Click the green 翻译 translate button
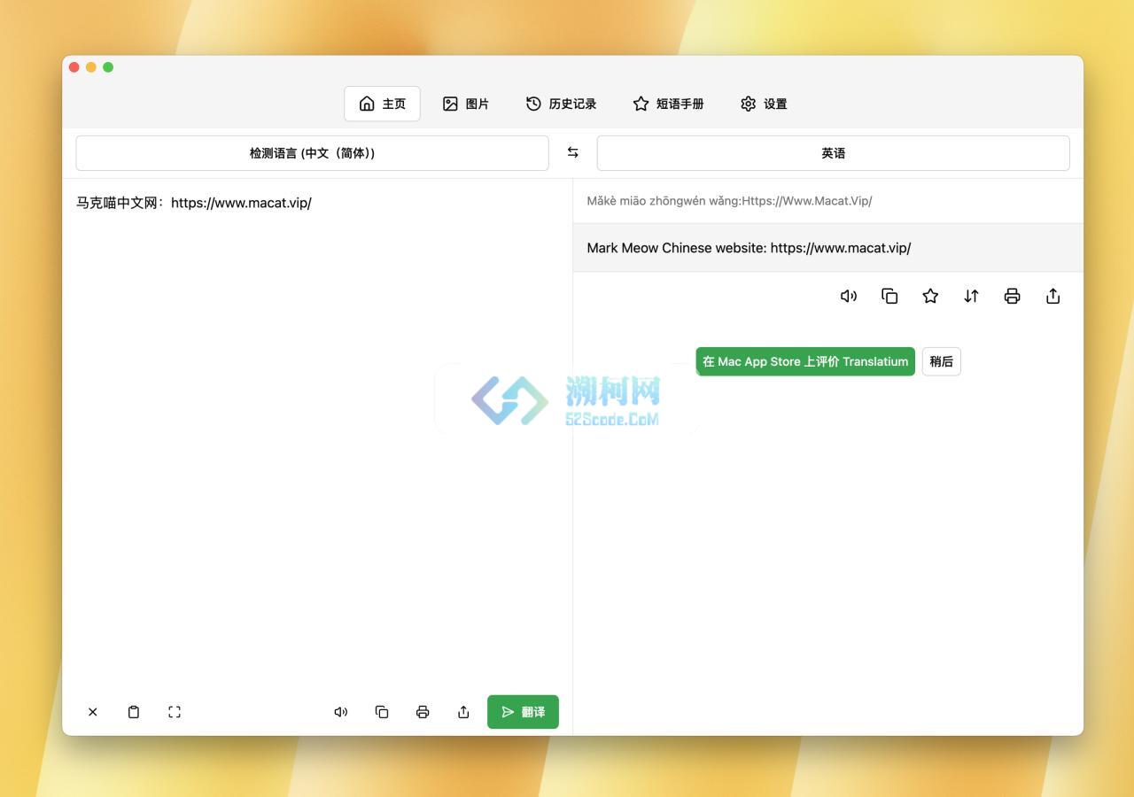1134x797 pixels. (x=523, y=712)
